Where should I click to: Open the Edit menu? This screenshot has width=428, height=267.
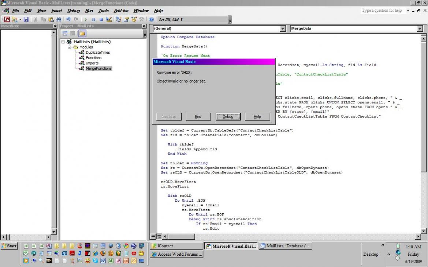[28, 11]
